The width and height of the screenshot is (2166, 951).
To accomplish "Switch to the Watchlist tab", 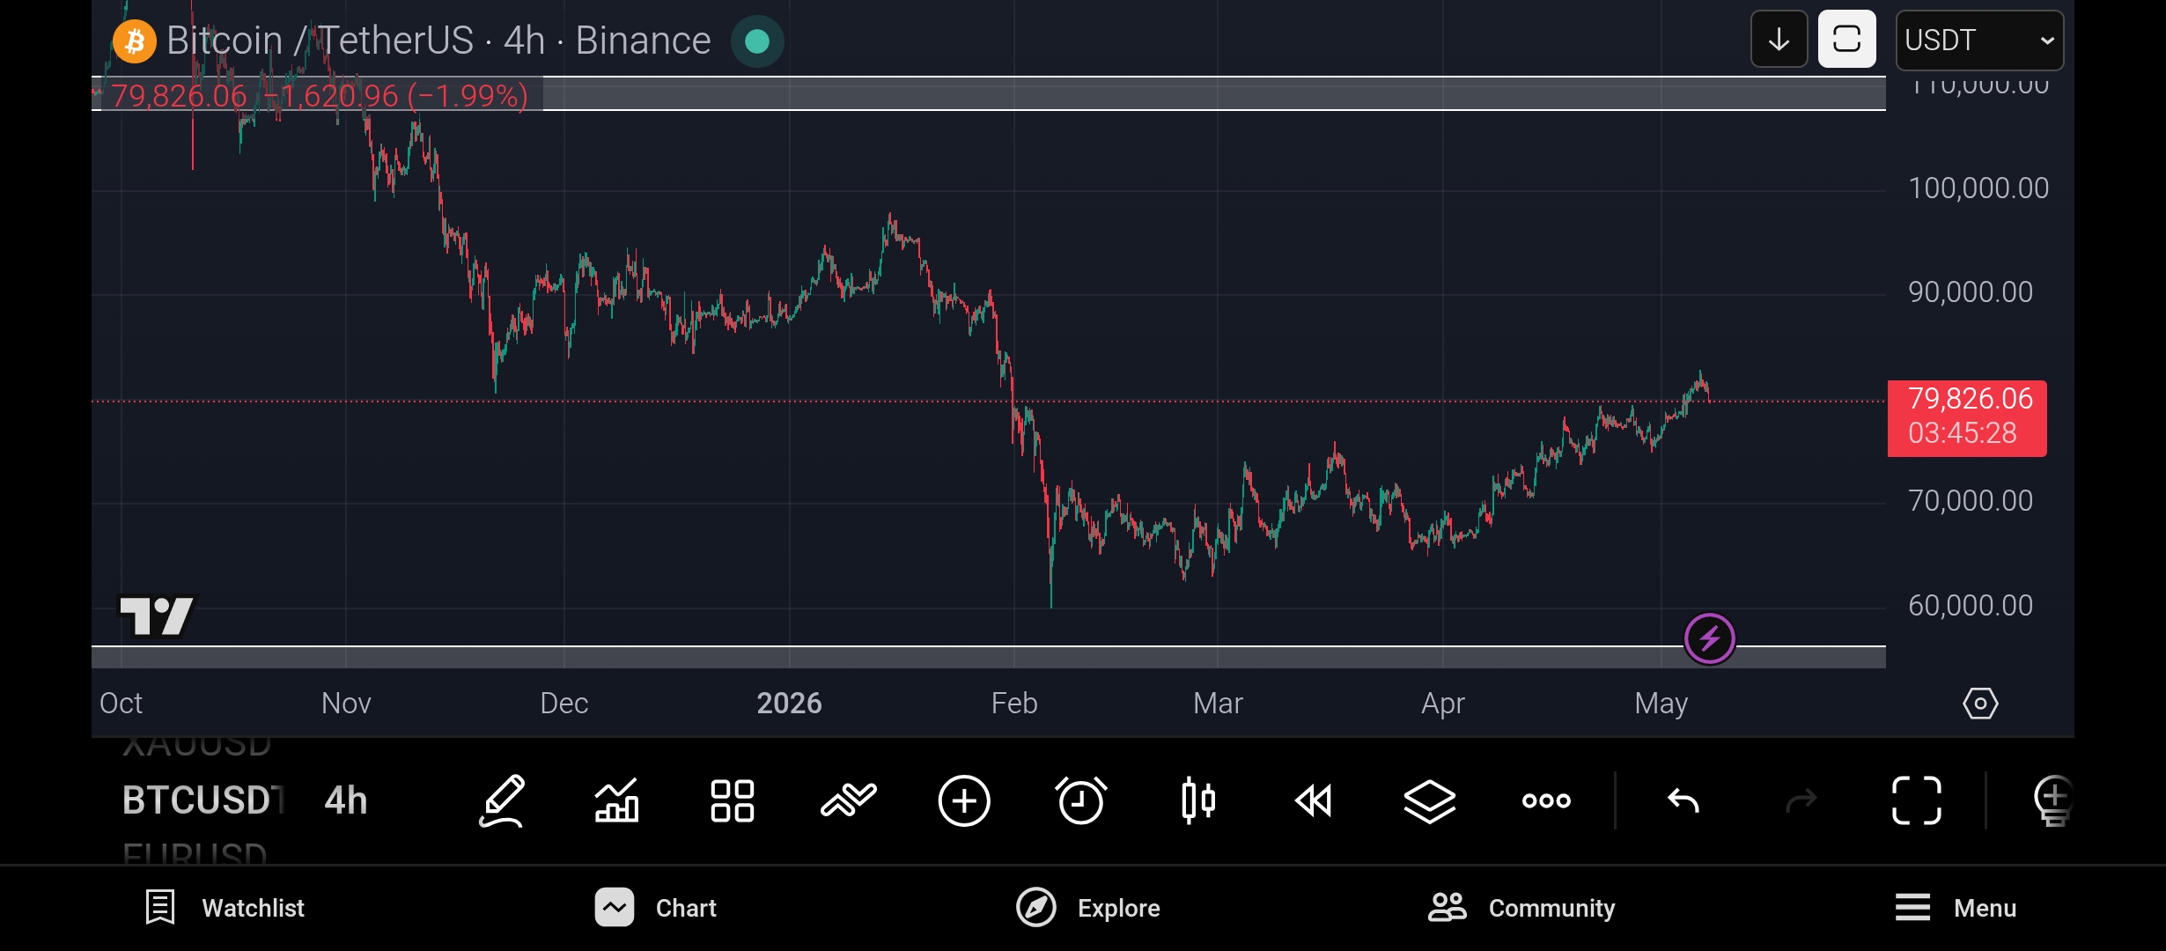I will pyautogui.click(x=225, y=908).
